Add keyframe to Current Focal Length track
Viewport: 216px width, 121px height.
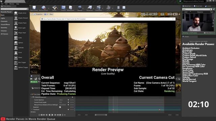68,102
